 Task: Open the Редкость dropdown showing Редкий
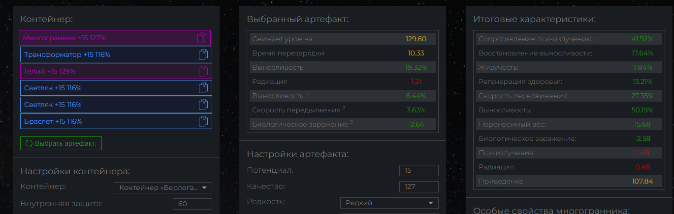point(389,203)
